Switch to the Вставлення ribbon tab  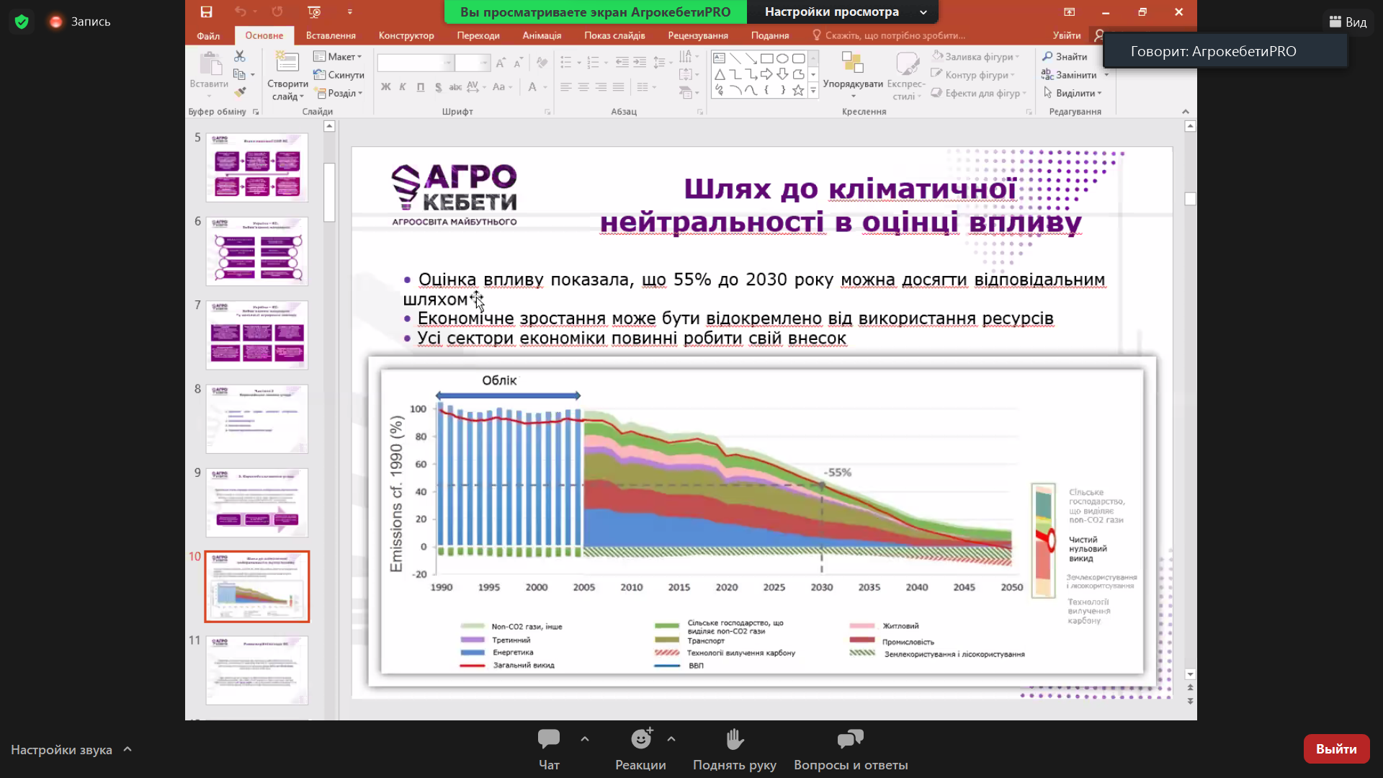click(x=331, y=35)
